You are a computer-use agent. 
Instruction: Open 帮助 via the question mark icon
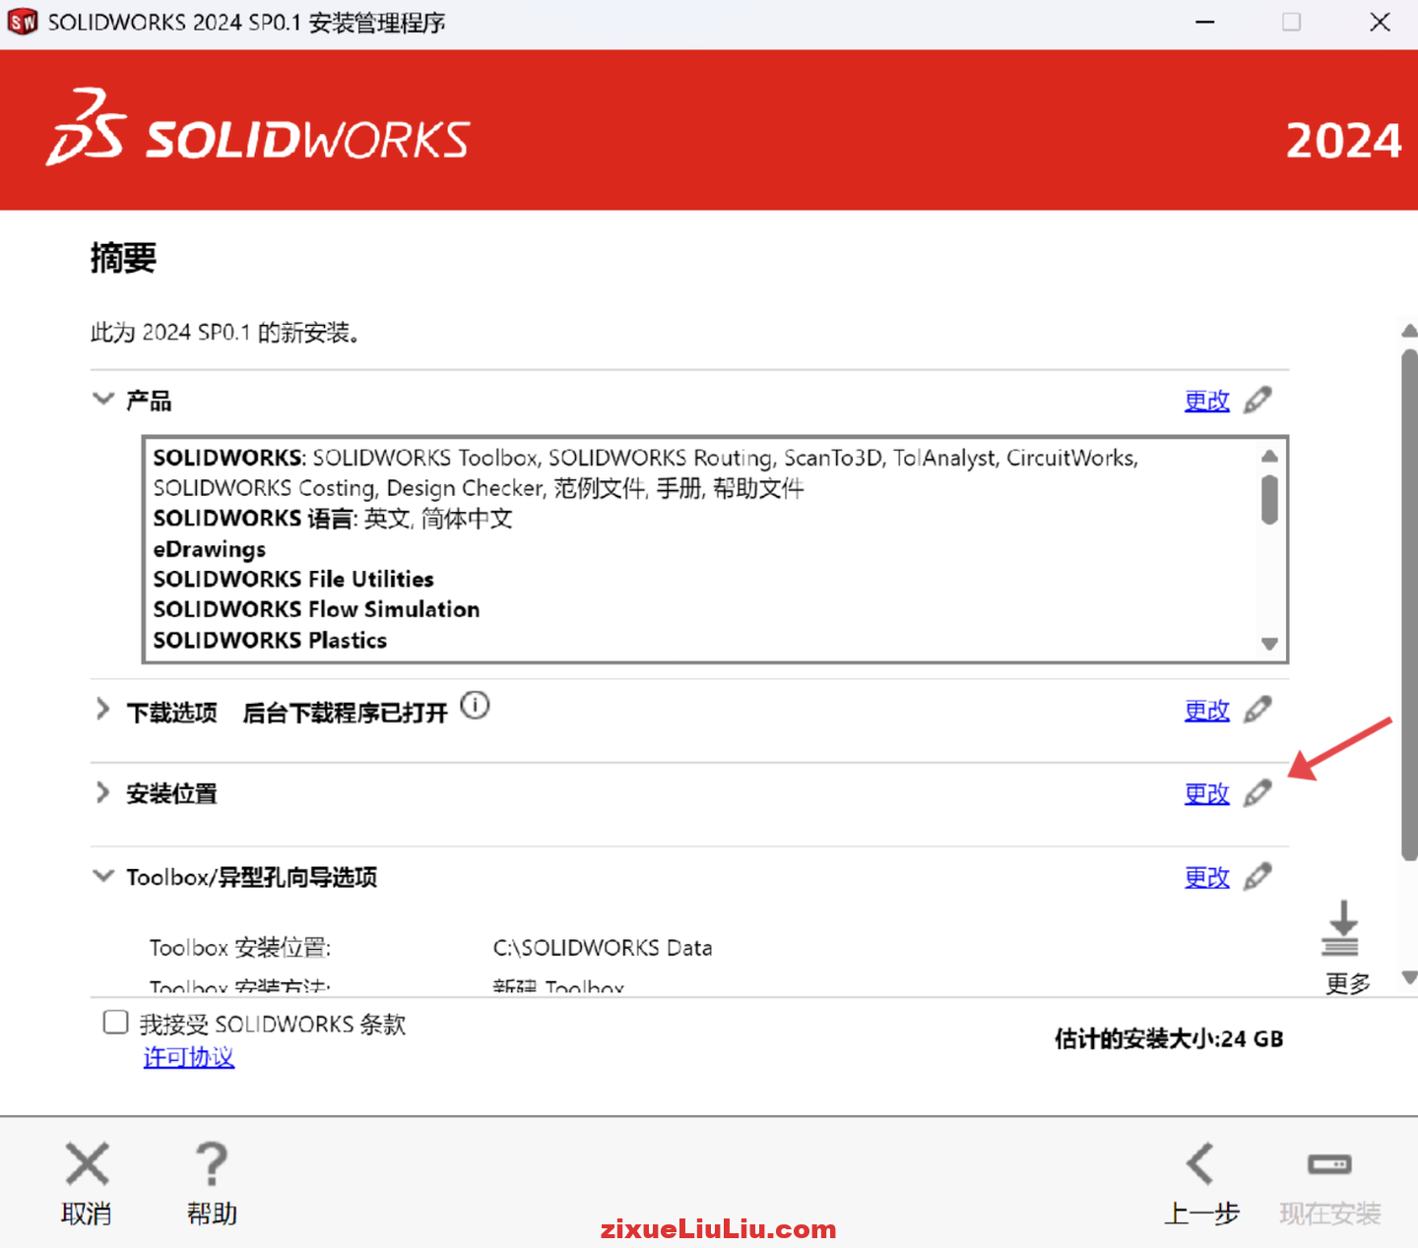click(211, 1164)
